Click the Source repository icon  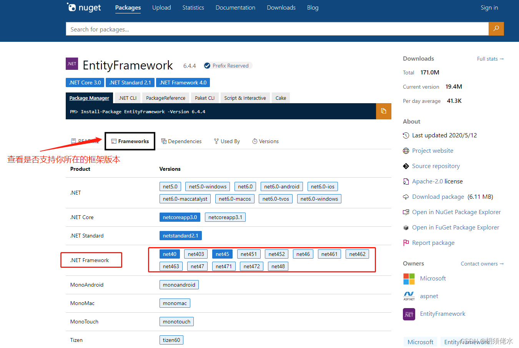[x=406, y=166]
